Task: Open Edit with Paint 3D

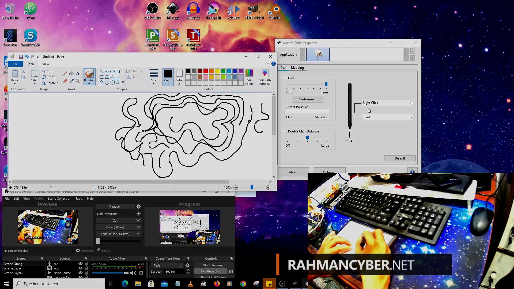Action: (265, 77)
